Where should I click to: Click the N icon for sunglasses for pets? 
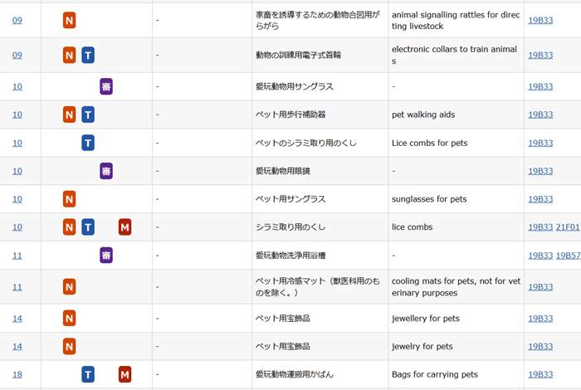coord(70,199)
